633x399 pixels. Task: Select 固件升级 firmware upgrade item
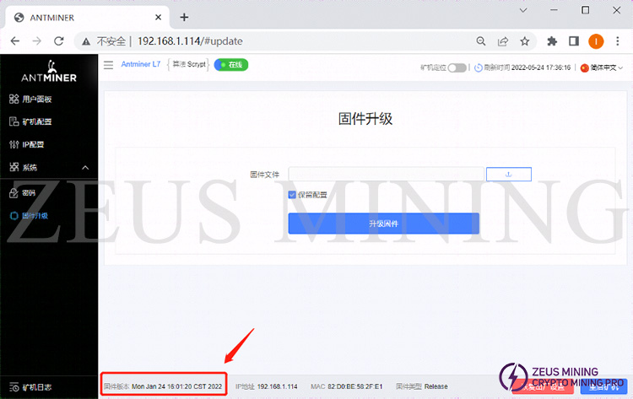[29, 216]
